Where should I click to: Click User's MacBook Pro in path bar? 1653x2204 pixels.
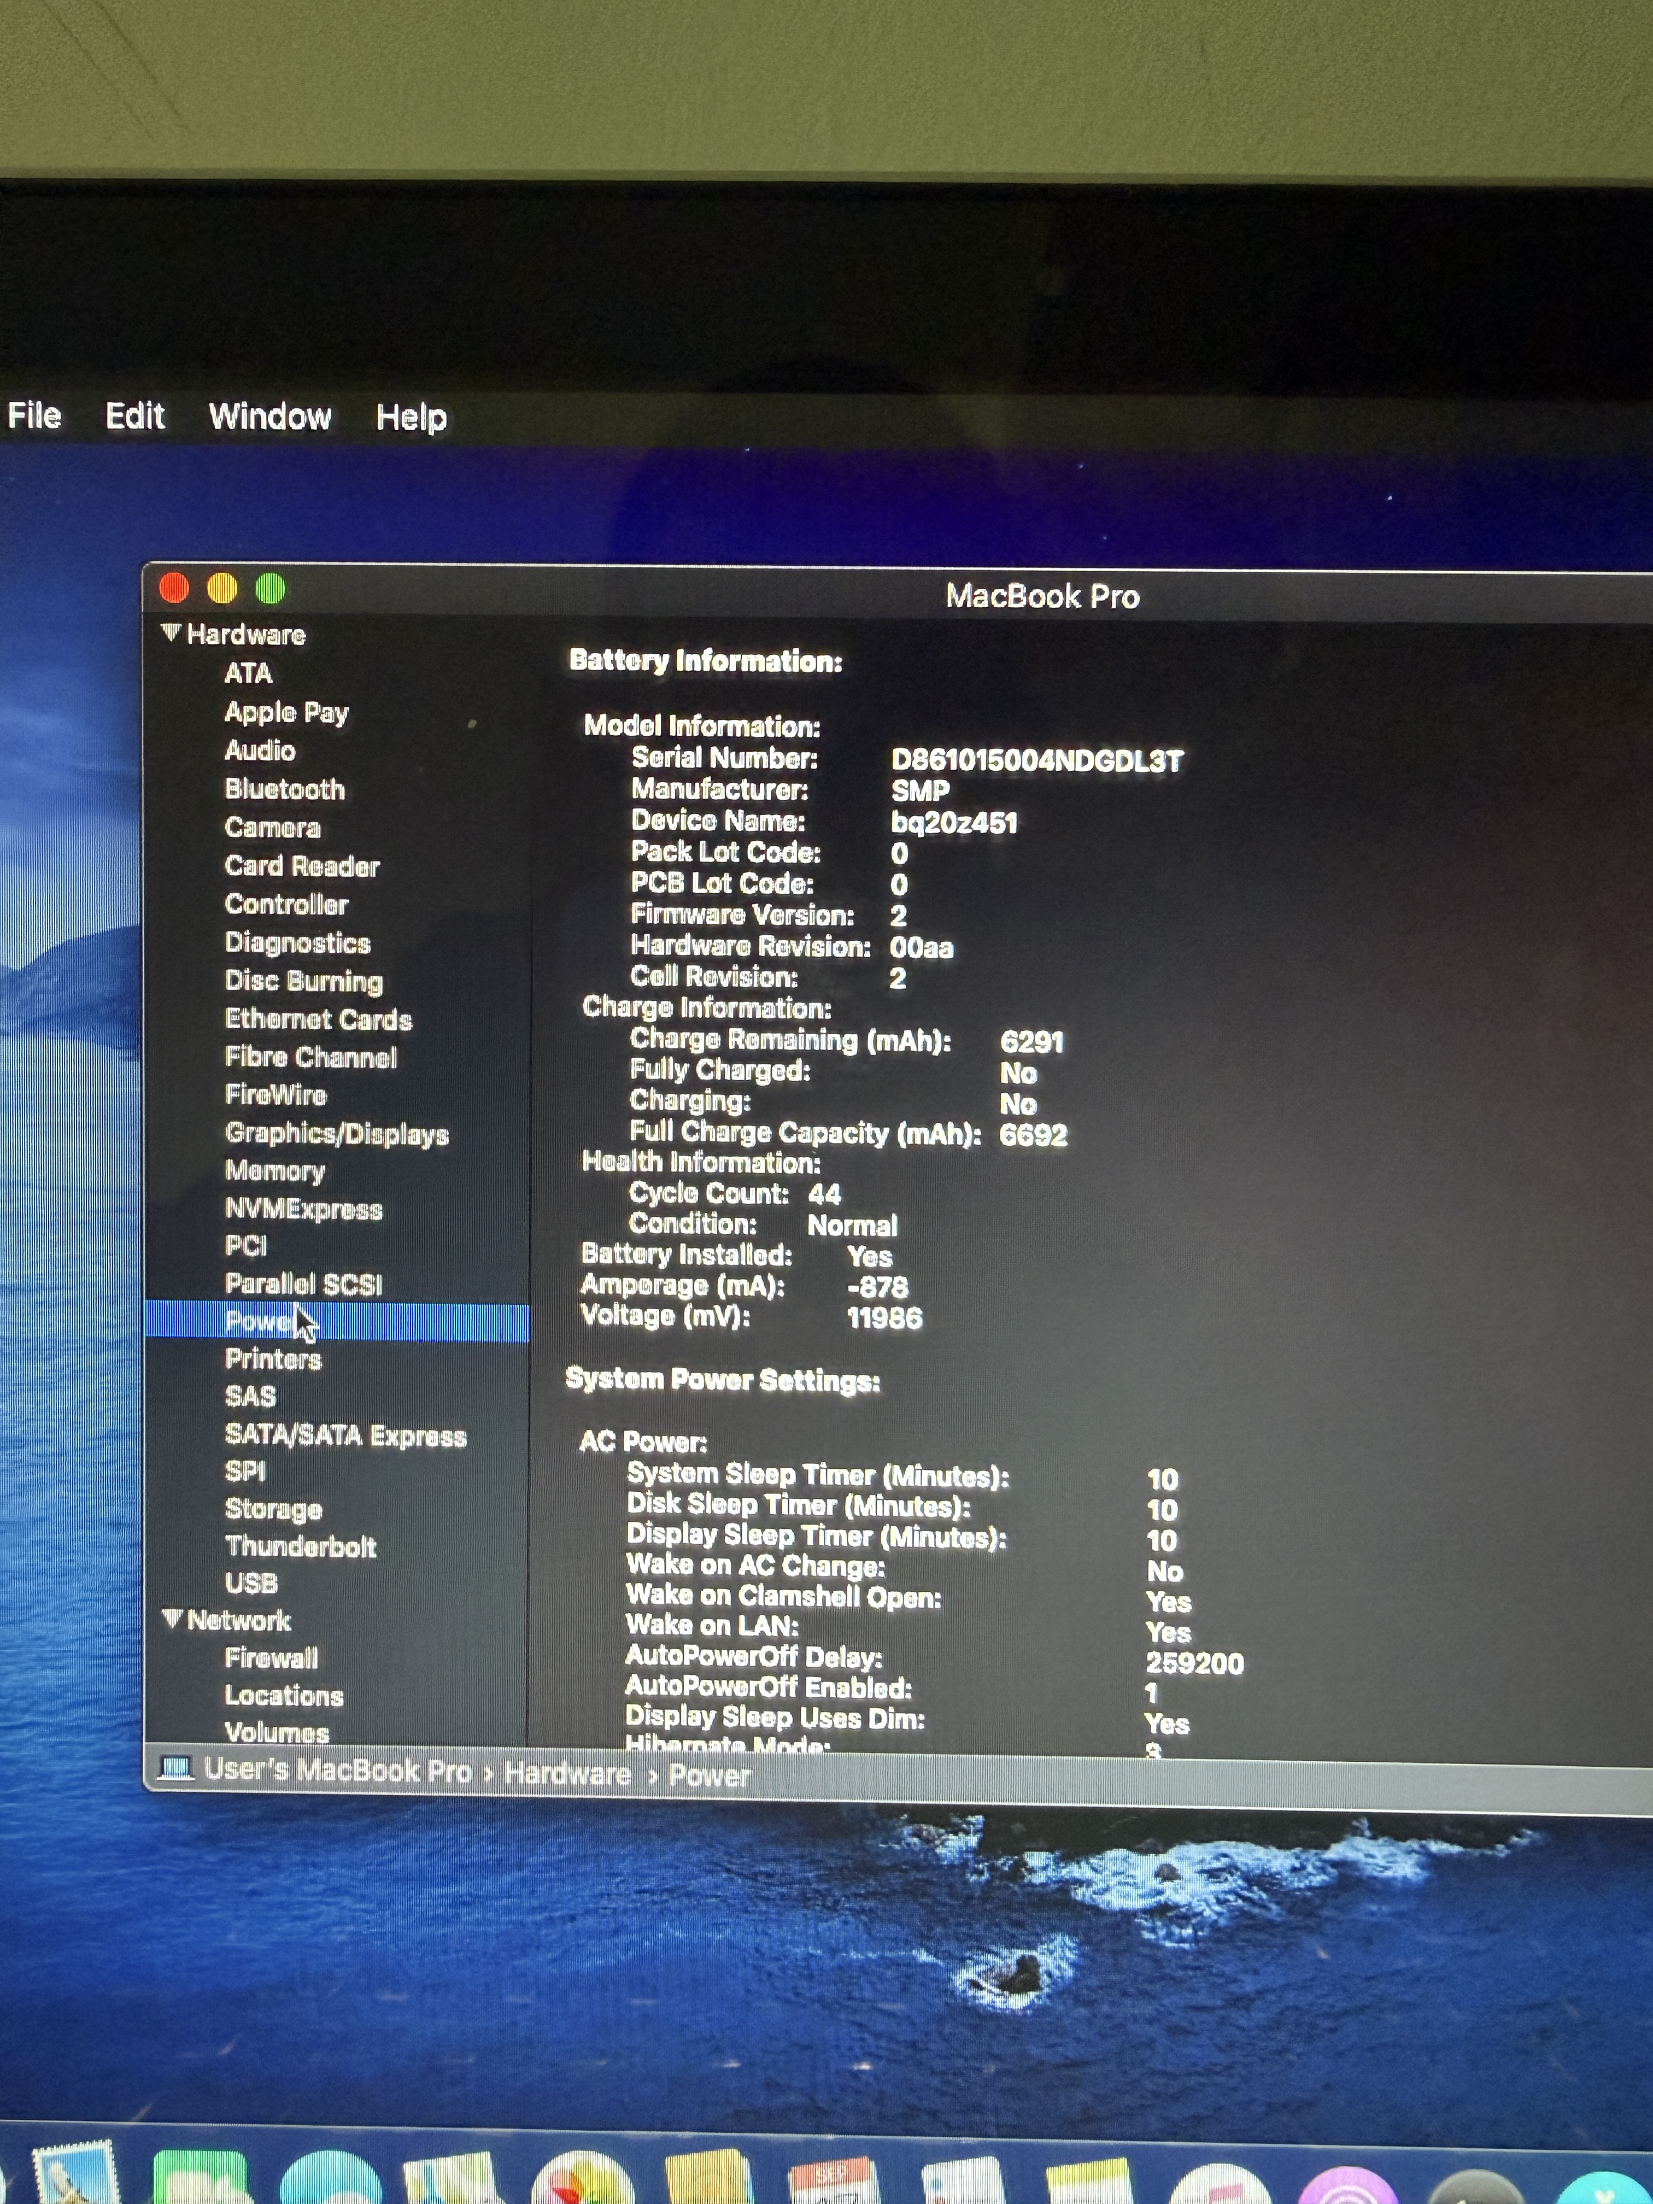pos(338,1771)
